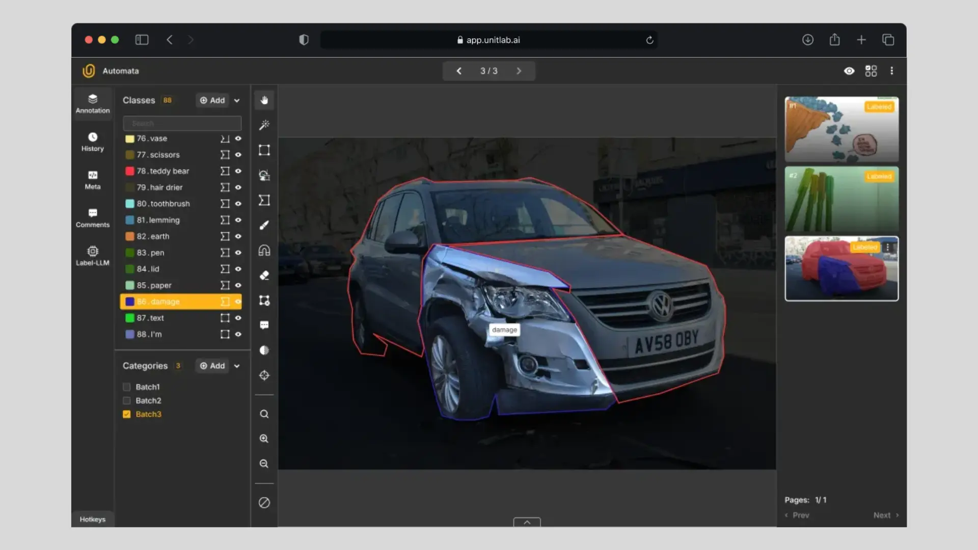This screenshot has width=978, height=550.
Task: Hide the teddy bear class visibility
Action: pos(238,171)
